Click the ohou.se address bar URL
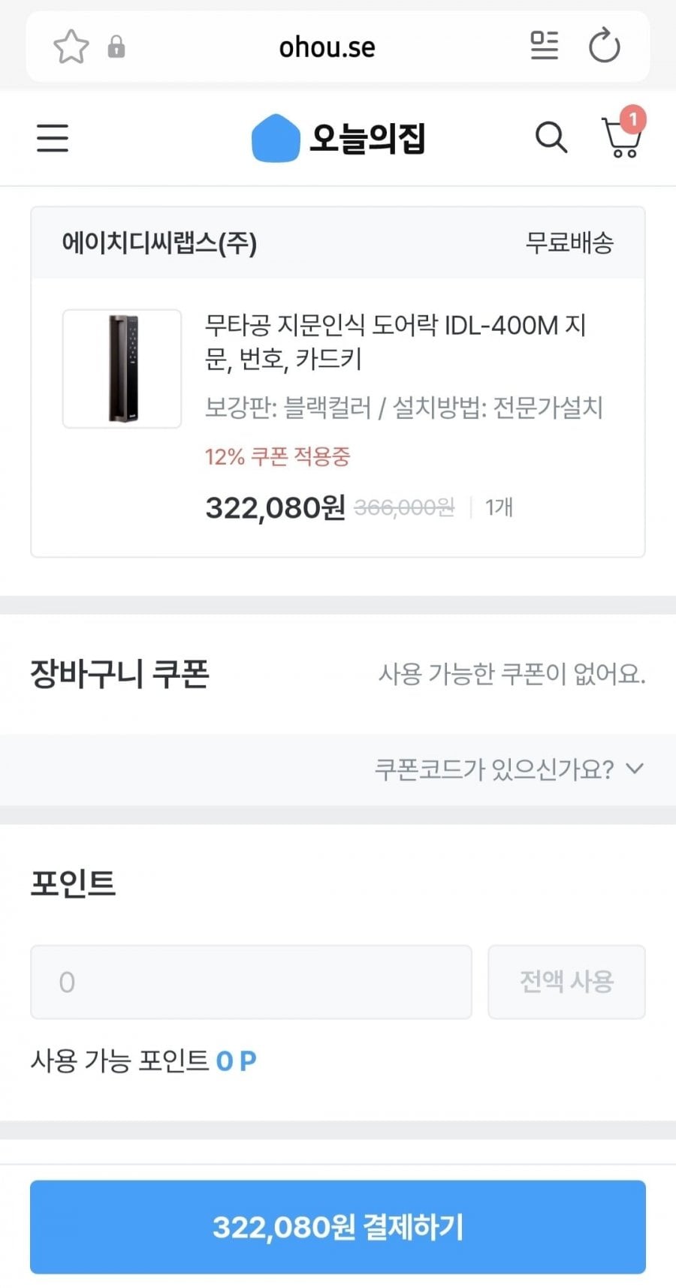Screen dimensions: 676x1288 click(x=327, y=47)
